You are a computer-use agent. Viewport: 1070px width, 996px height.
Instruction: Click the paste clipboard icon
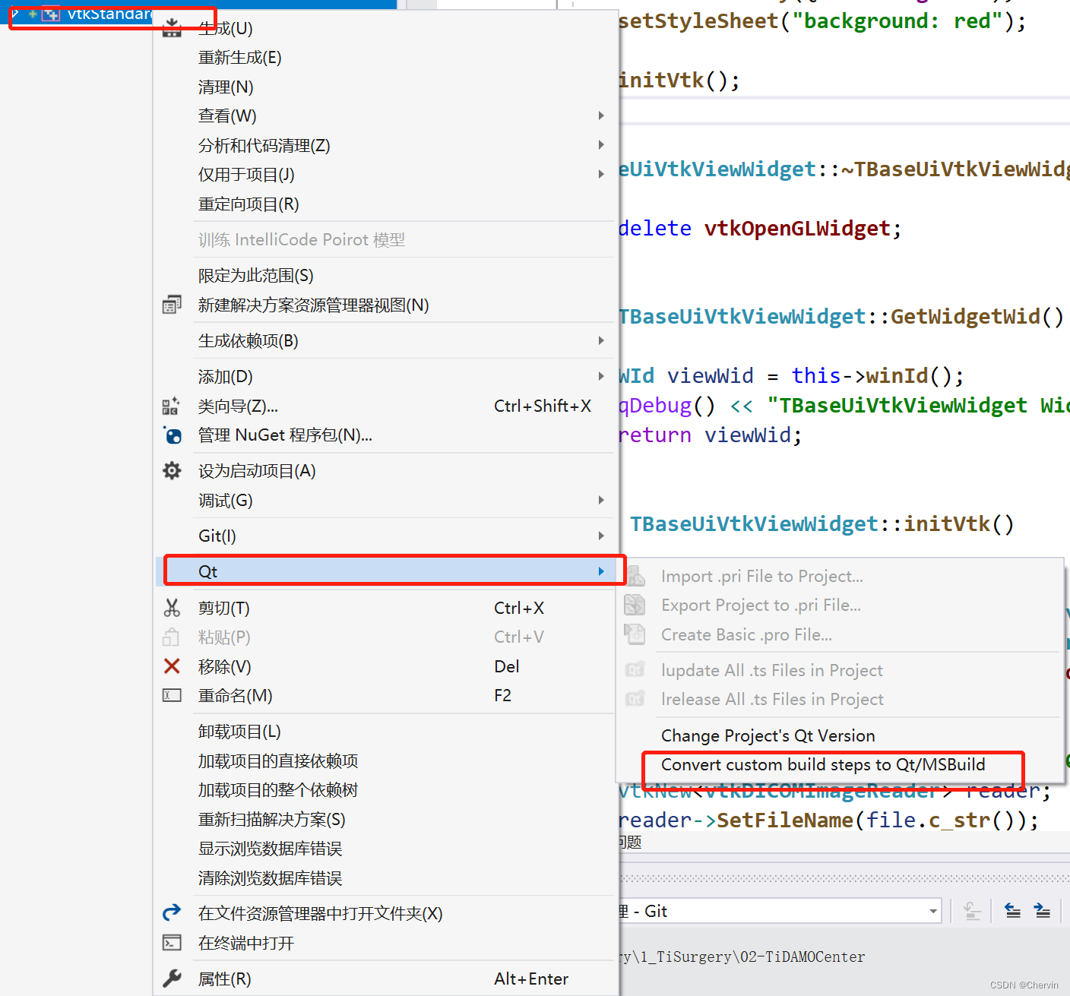(171, 637)
